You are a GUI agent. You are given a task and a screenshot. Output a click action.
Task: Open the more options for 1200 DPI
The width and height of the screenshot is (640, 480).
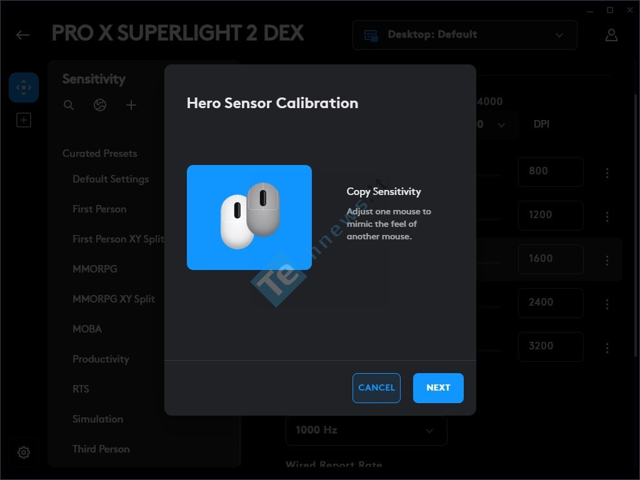click(x=607, y=216)
